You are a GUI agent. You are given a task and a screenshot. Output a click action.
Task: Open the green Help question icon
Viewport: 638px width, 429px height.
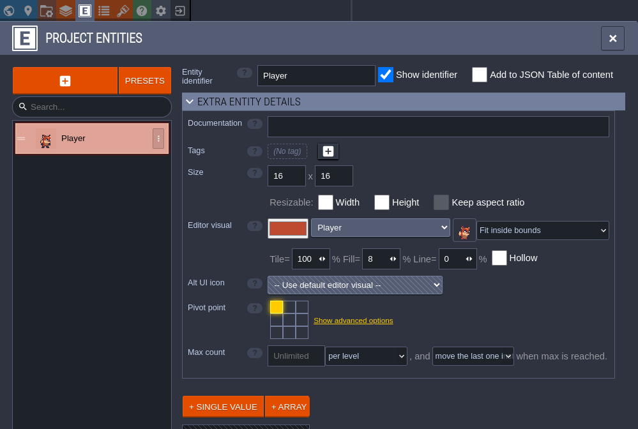142,10
